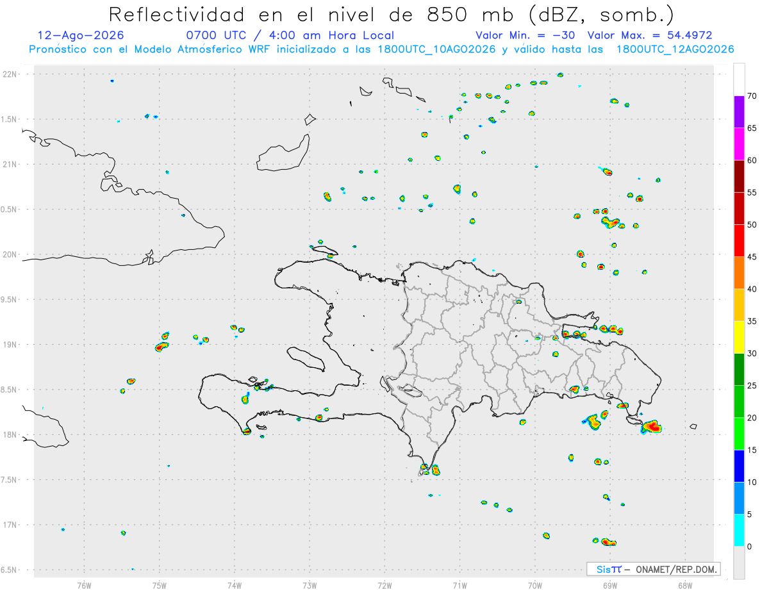Click the '69W' longitude label
This screenshot has width=769, height=594.
[x=610, y=584]
